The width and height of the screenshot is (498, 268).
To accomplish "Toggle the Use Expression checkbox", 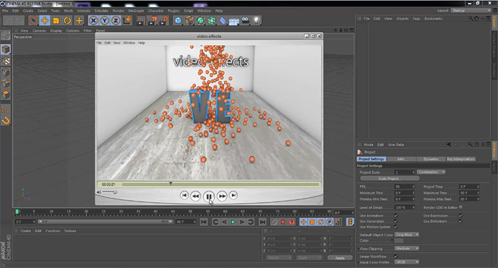I will 461,215.
